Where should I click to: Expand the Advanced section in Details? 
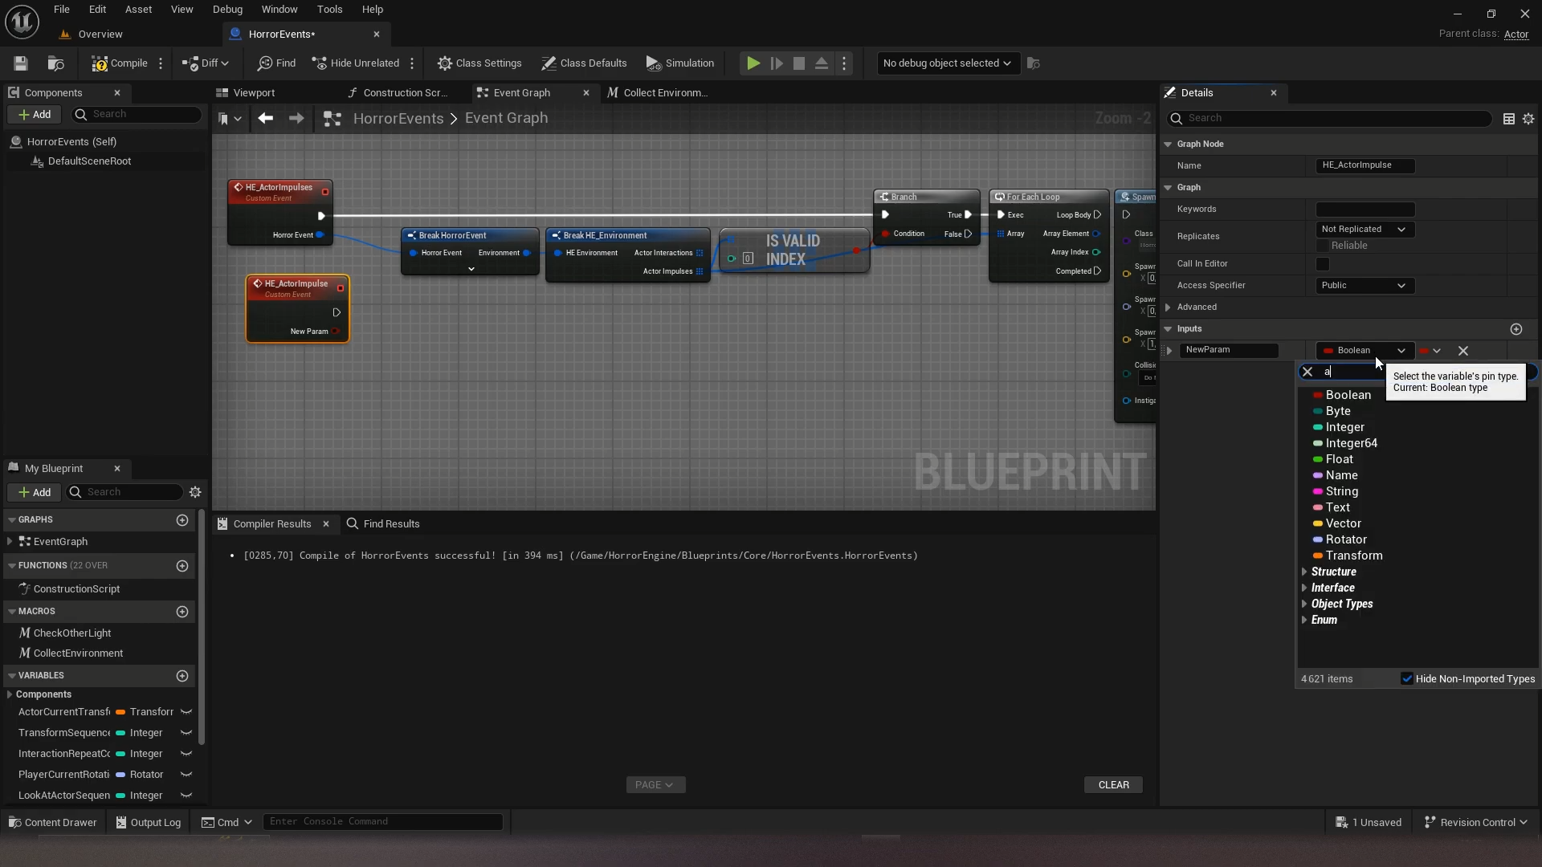tap(1168, 307)
